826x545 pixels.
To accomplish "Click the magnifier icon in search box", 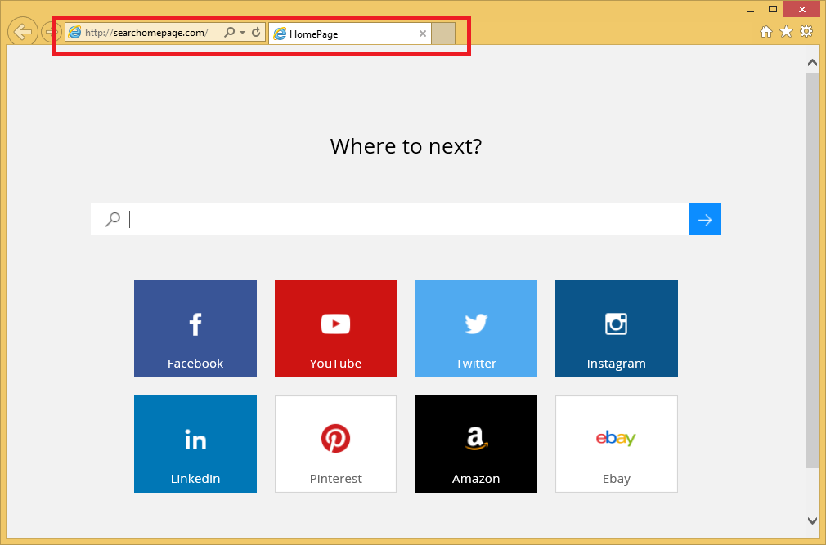I will click(x=113, y=219).
